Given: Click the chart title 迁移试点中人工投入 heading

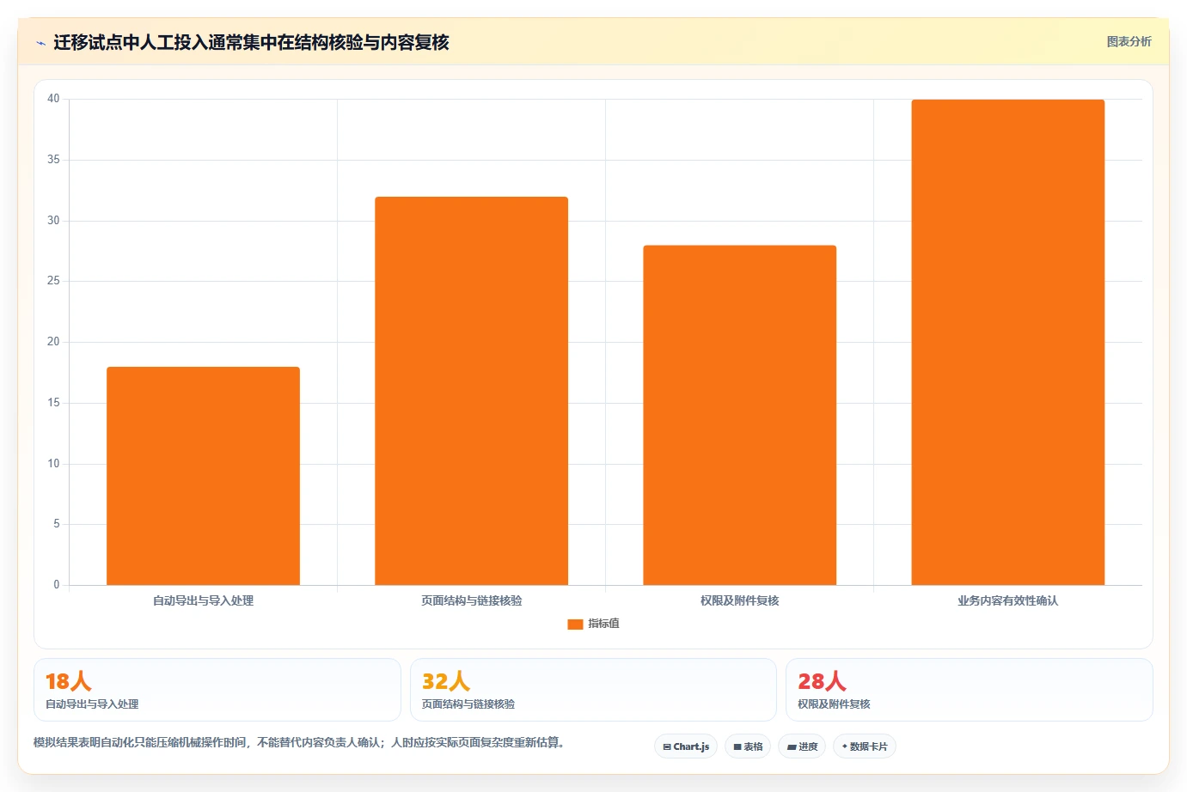Looking at the screenshot, I should point(251,42).
